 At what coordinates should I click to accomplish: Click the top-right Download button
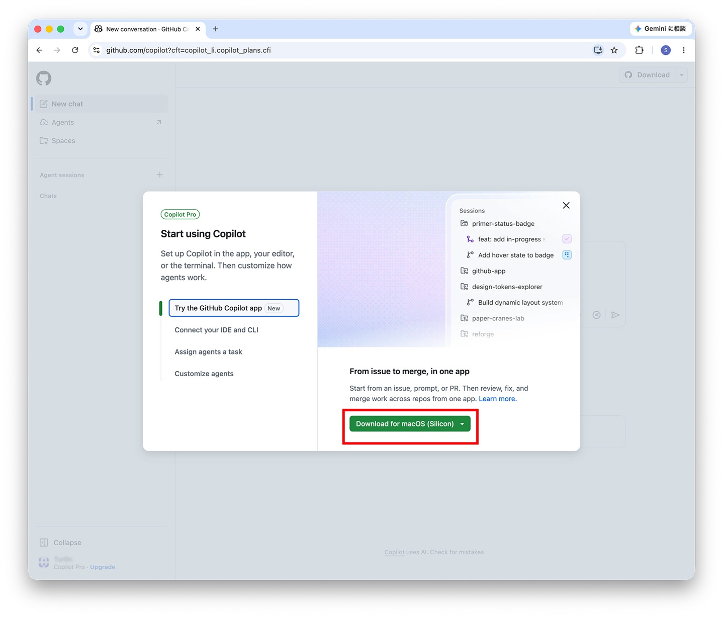(648, 75)
